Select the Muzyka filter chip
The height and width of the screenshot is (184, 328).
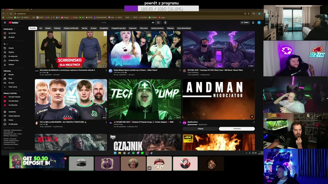48,28
